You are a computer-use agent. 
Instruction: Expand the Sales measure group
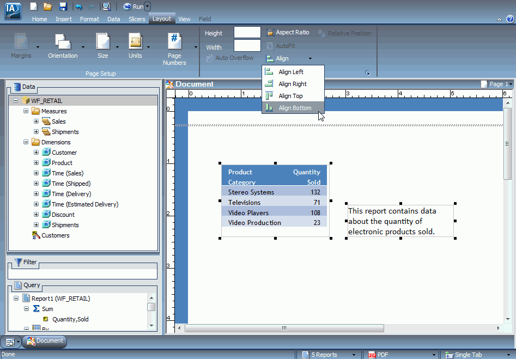click(36, 121)
